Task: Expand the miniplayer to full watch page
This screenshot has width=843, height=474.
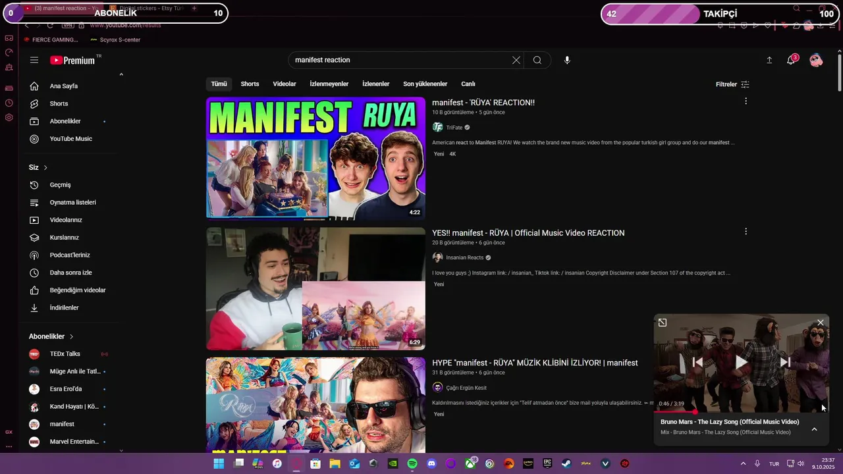Action: pos(663,323)
